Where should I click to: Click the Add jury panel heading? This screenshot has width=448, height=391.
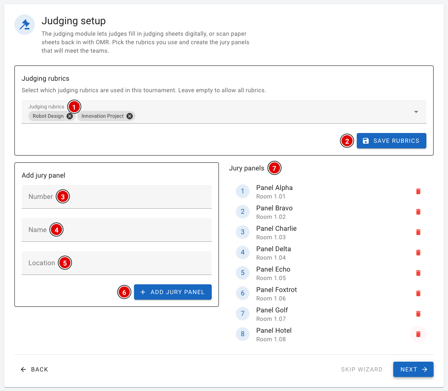[43, 175]
